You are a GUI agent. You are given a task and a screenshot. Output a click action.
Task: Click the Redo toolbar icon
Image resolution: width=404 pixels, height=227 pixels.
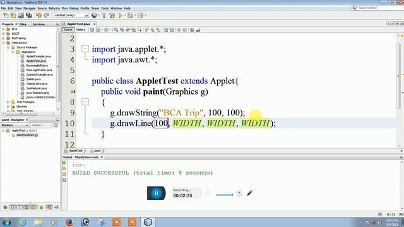click(47, 15)
